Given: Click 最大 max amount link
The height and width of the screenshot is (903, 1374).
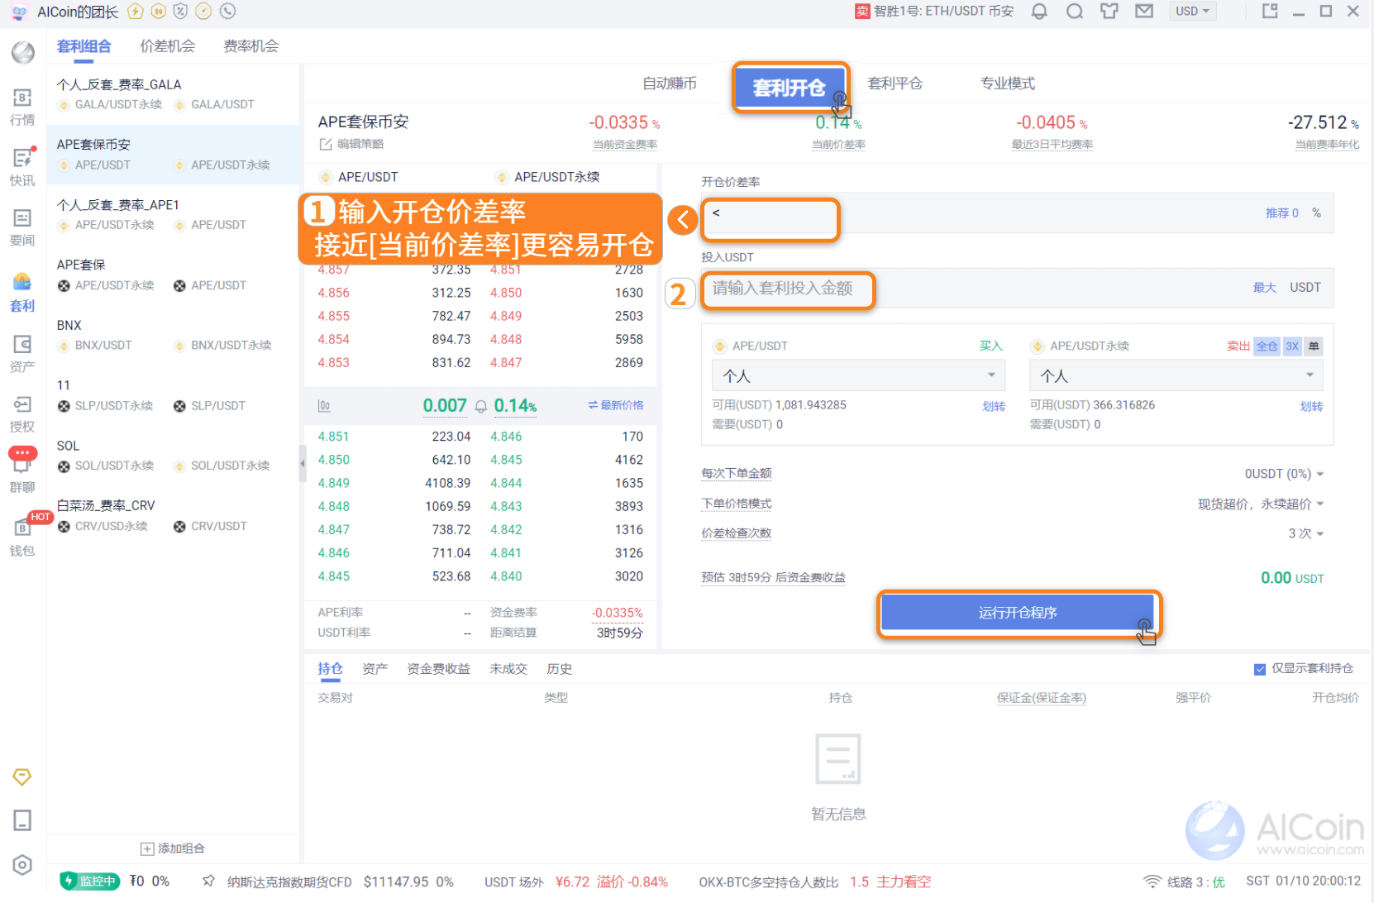Looking at the screenshot, I should [1264, 288].
